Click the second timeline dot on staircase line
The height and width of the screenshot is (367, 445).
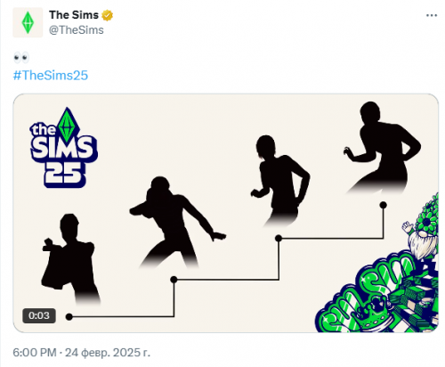pos(174,280)
